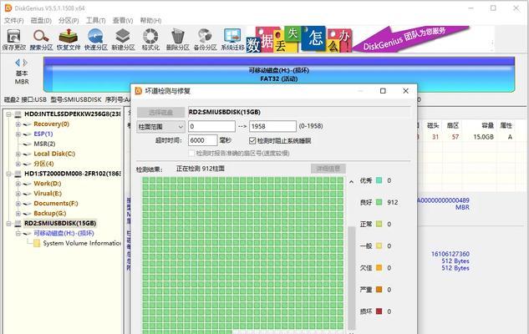Select the Documents(F:) tree item
This screenshot has width=529, height=334.
tap(56, 204)
